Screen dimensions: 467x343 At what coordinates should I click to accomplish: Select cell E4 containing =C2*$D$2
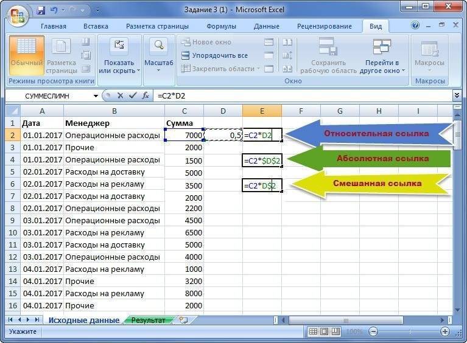(262, 160)
